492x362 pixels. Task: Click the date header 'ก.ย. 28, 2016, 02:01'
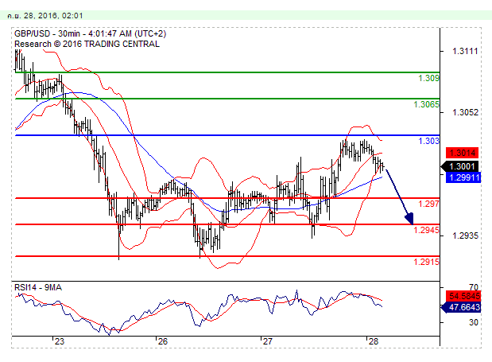(45, 15)
